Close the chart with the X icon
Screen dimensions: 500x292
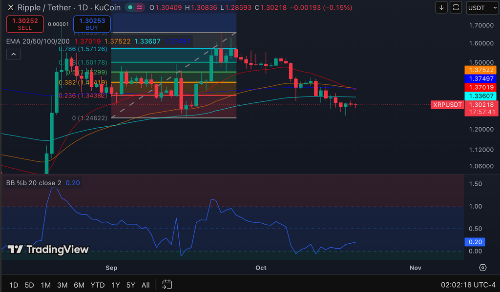click(11, 7)
